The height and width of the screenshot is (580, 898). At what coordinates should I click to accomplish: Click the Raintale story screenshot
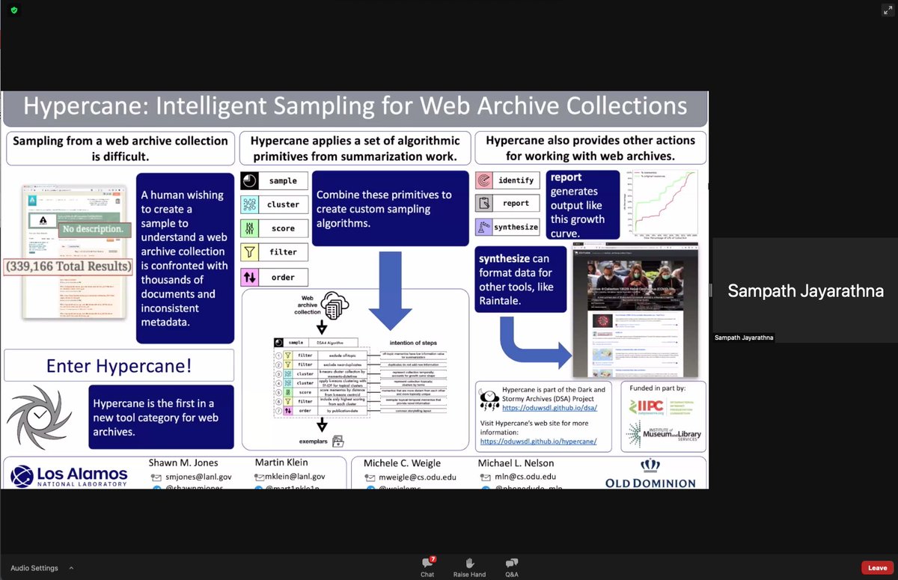635,309
